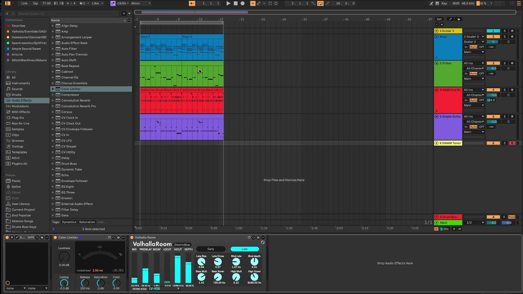Click the Tap tempo button
The height and width of the screenshot is (294, 523).
coord(35,3)
